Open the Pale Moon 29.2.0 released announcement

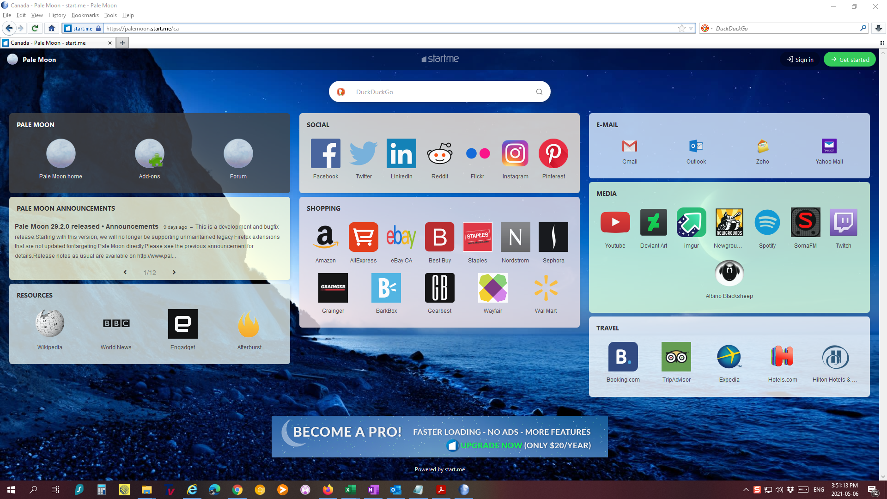pyautogui.click(x=86, y=226)
